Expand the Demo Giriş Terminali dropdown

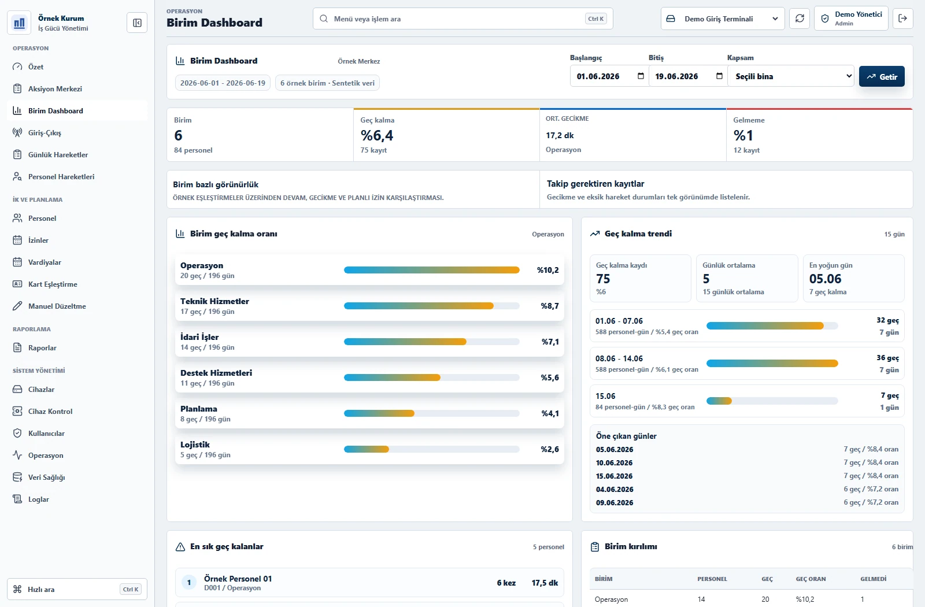click(723, 18)
